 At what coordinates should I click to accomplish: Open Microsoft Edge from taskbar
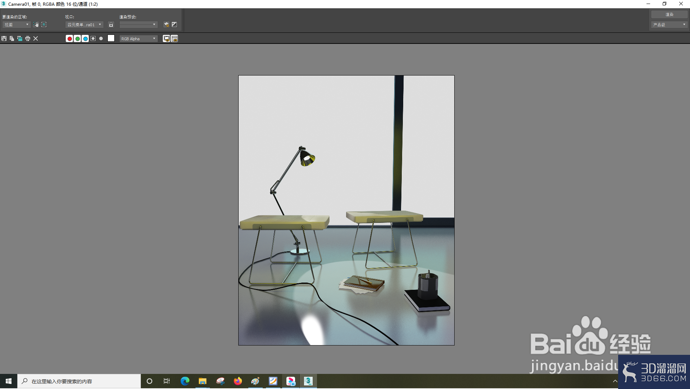(185, 381)
